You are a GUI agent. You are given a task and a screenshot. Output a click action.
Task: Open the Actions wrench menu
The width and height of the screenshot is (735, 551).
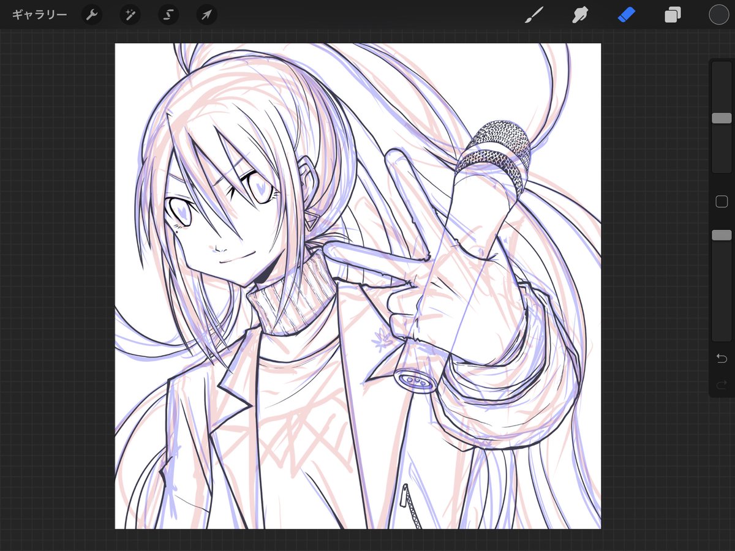coord(92,15)
